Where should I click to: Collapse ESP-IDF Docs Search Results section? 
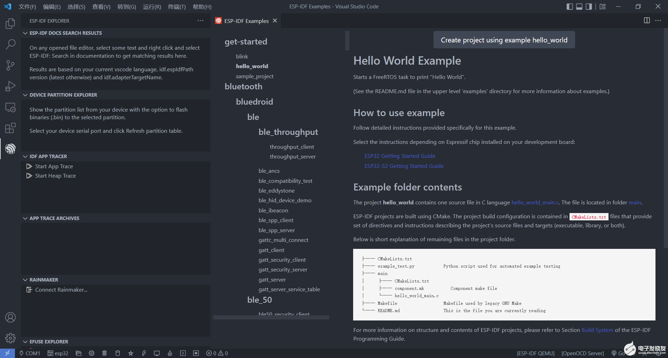tap(116, 33)
